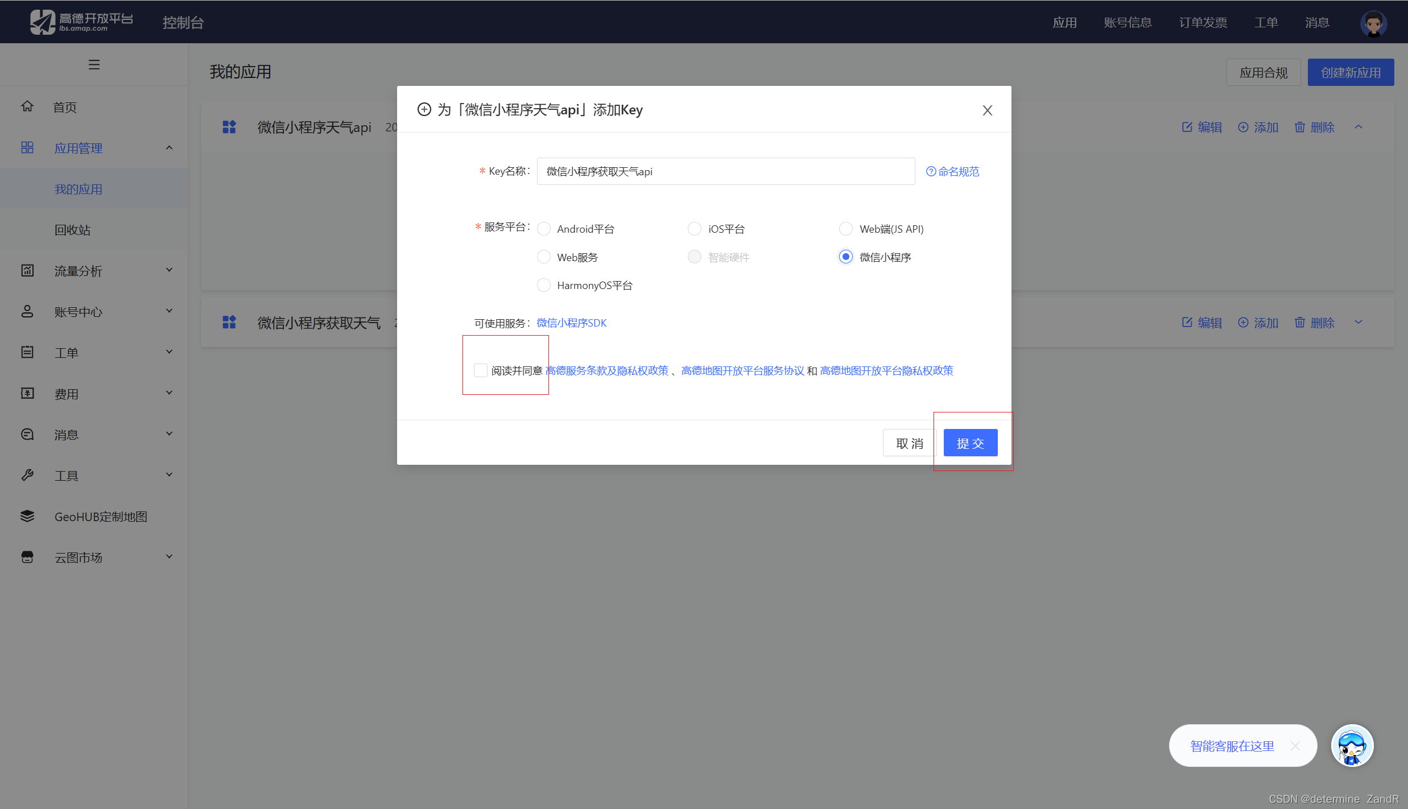The height and width of the screenshot is (809, 1408).
Task: Click 编辑 for 微信小程序获取天气
Action: click(x=1202, y=323)
